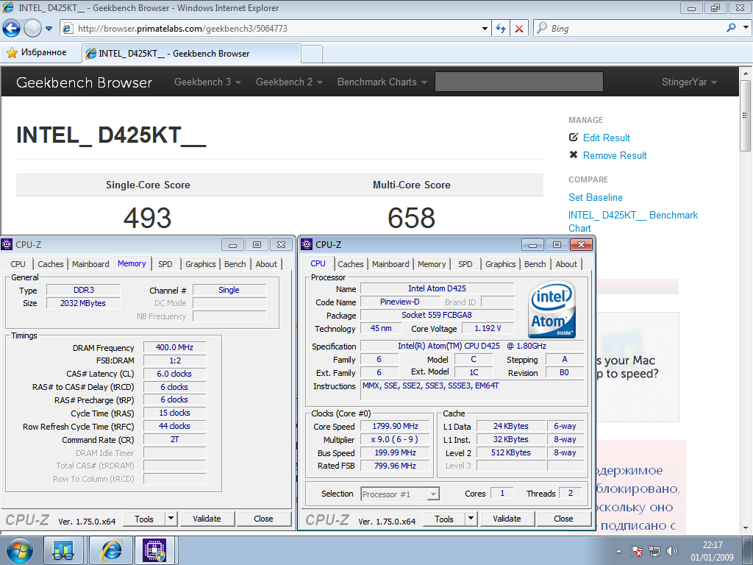Open SPD tab in left CPU-Z window
This screenshot has width=753, height=565.
tap(165, 264)
